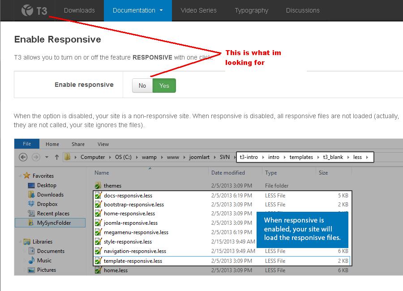Open the Typography nav item
Viewport: 403px width, 291px height.
coord(251,11)
